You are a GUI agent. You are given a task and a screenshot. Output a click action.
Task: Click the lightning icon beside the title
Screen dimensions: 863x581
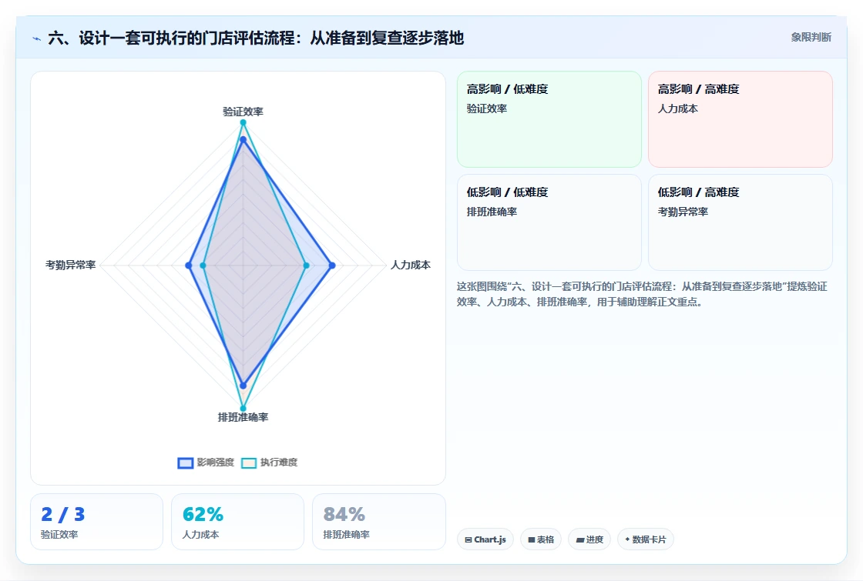[37, 38]
